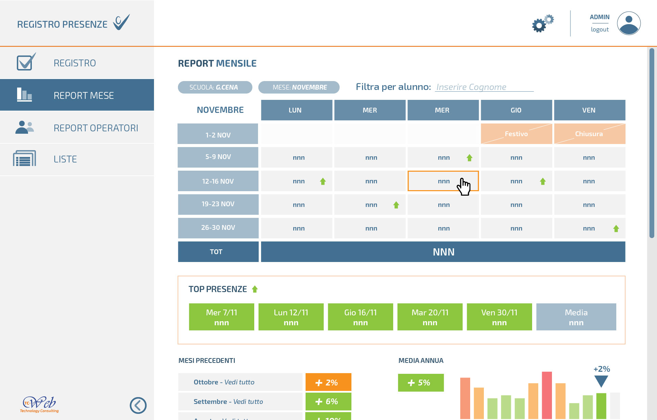This screenshot has height=420, width=657.
Task: Click green up arrow in 26-30 NOV row
Action: coord(616,228)
